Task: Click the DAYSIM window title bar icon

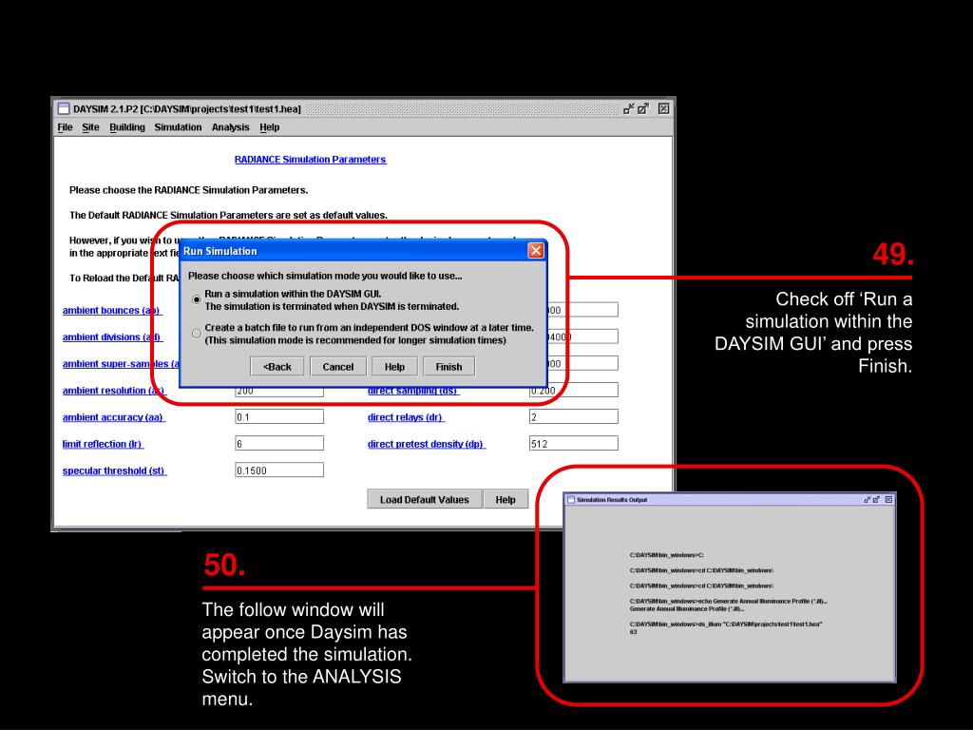Action: coord(64,108)
